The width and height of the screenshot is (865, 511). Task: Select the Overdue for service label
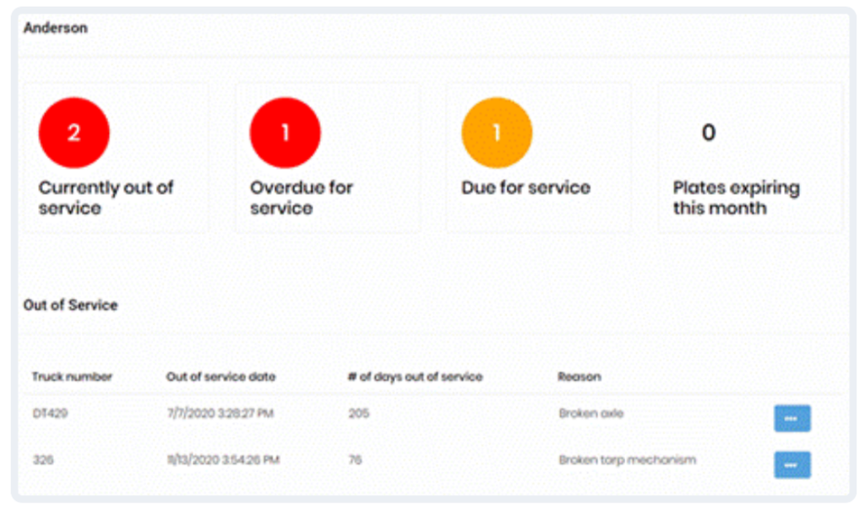pos(301,198)
